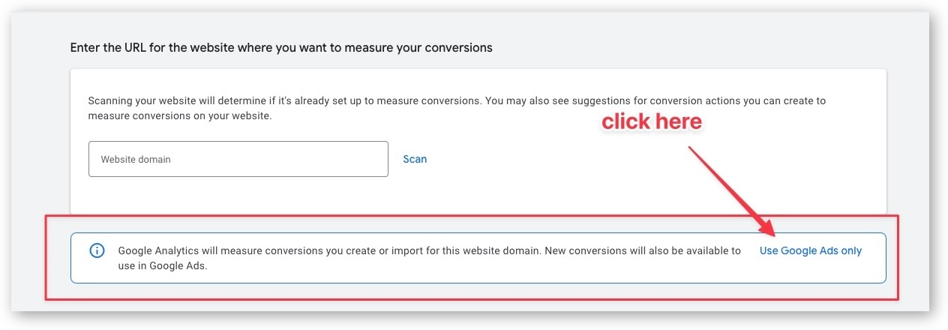Focus the Website domain input field
Image resolution: width=948 pixels, height=330 pixels.
(x=238, y=159)
